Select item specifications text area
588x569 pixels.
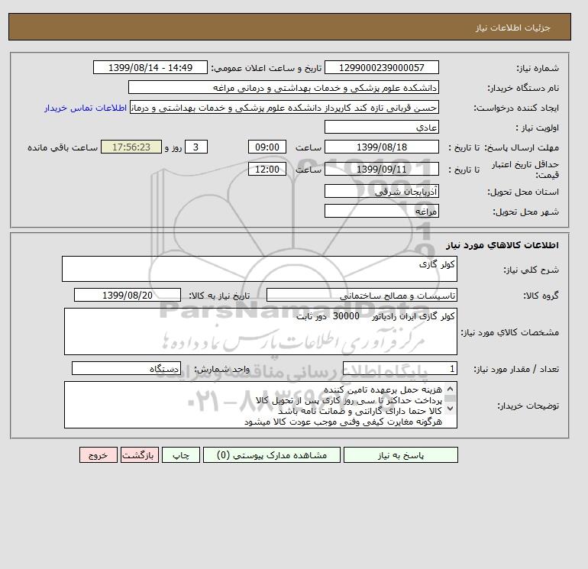[x=260, y=331]
